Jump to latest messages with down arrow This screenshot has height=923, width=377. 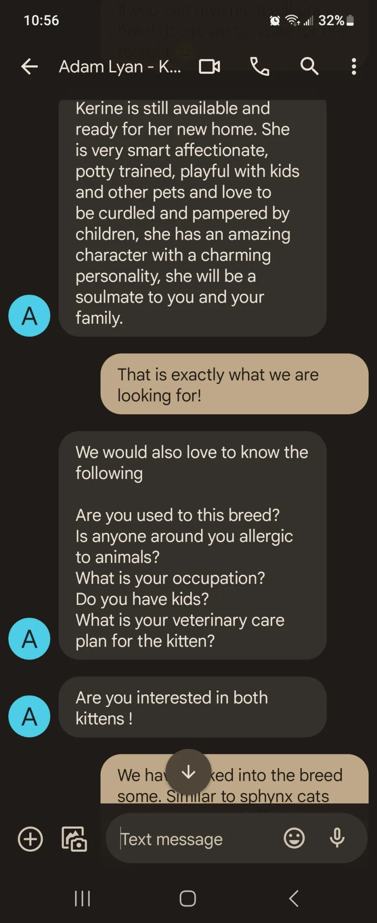(x=188, y=772)
